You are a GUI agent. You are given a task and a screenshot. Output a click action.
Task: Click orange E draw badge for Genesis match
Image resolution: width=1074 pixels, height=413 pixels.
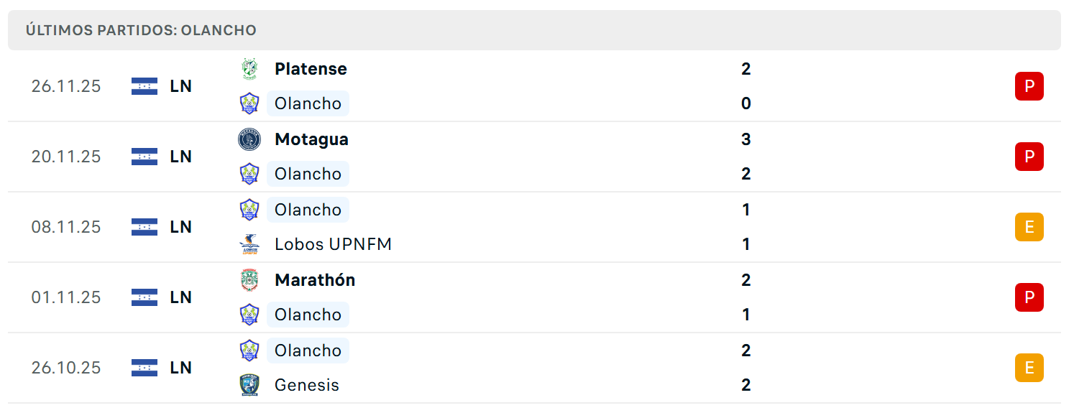point(1029,368)
